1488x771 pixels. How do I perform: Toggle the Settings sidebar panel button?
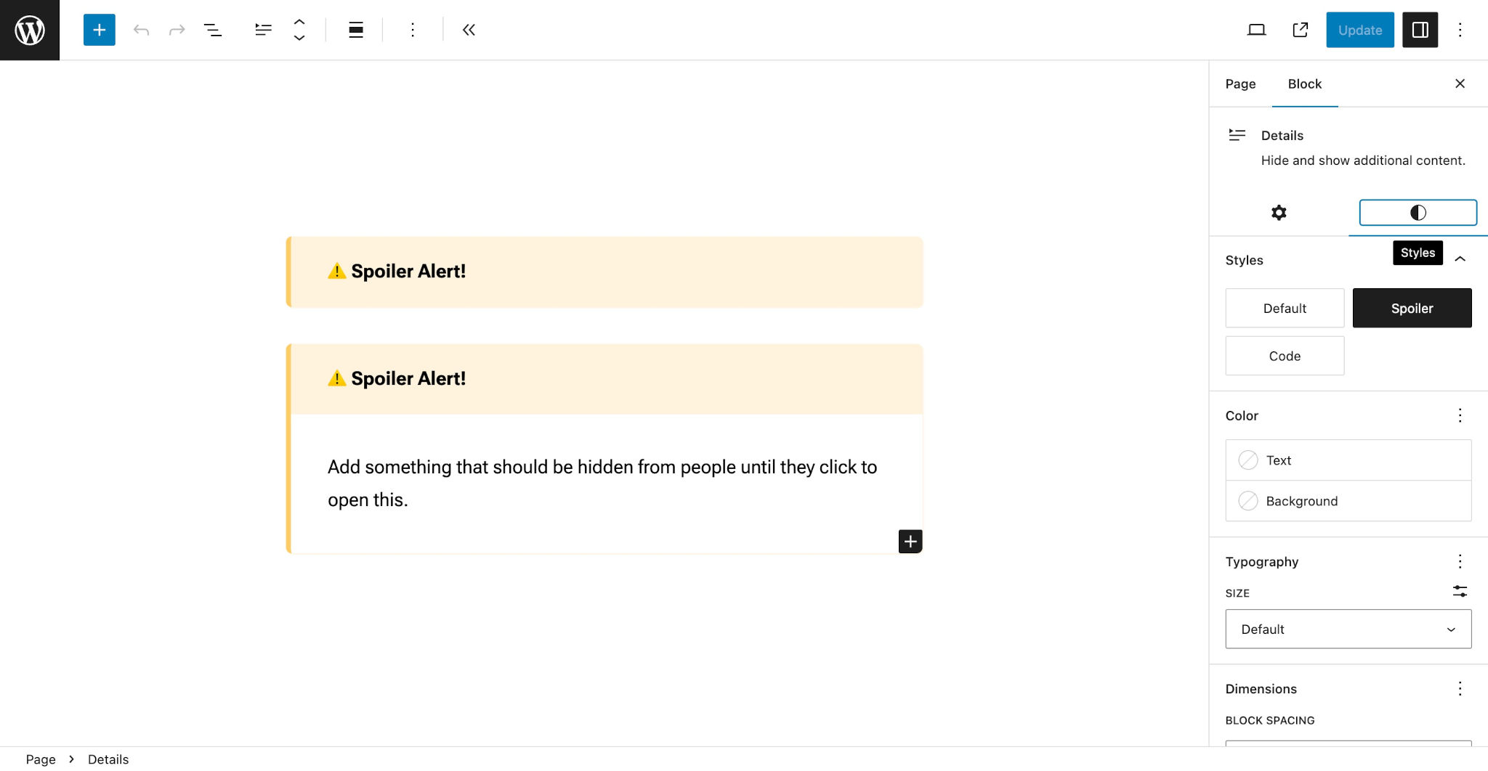(1420, 30)
